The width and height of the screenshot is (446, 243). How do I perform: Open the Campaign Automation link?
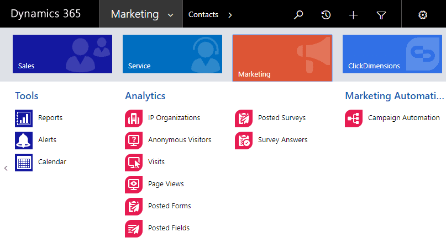point(404,118)
